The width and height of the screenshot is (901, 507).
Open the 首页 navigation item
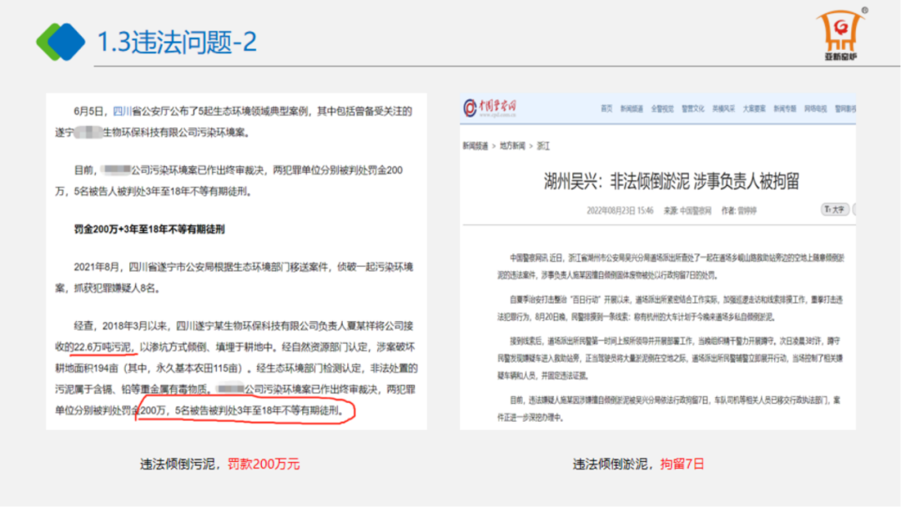607,108
